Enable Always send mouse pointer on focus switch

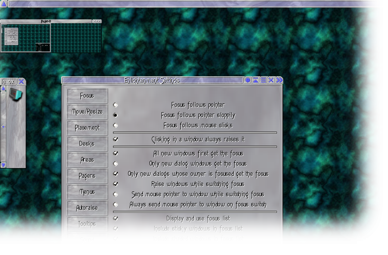(115, 204)
